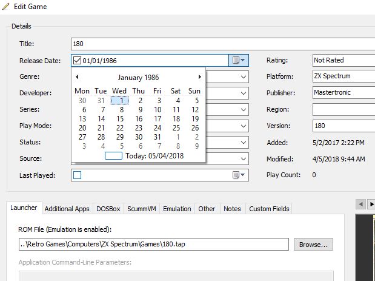Select January 13 in calendar
Viewport: 375px width, 281px height.
[82, 119]
